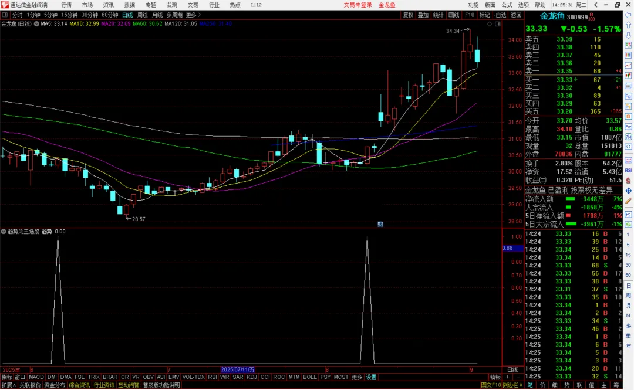Select the VOL-TDX indicator tab
Image resolution: width=634 pixels, height=390 pixels.
[x=194, y=377]
